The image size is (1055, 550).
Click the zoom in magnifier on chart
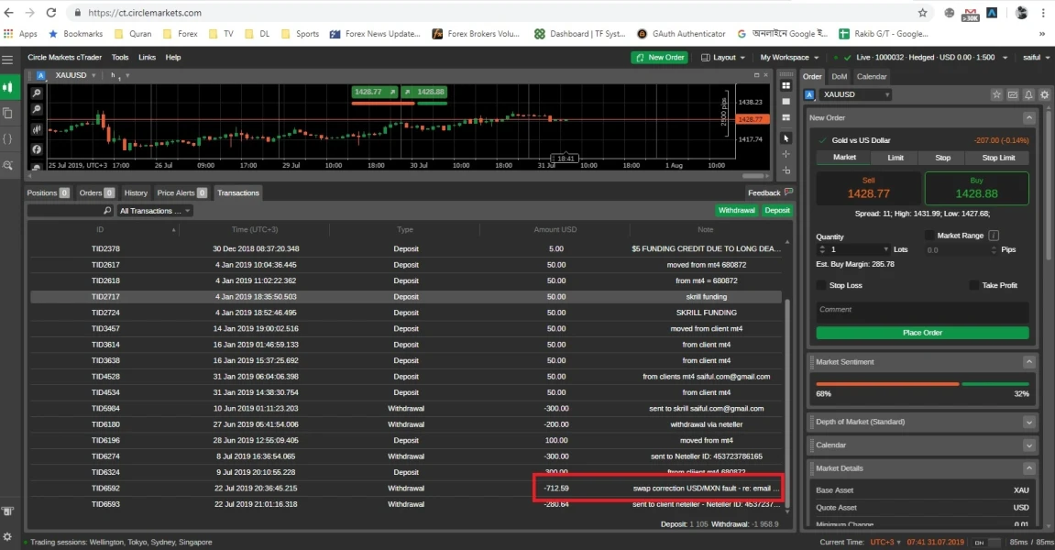point(37,93)
